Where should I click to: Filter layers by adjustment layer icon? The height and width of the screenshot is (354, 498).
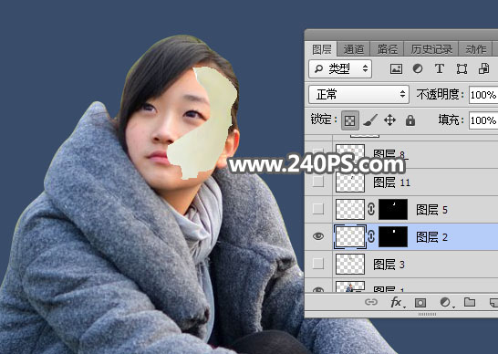click(x=418, y=68)
